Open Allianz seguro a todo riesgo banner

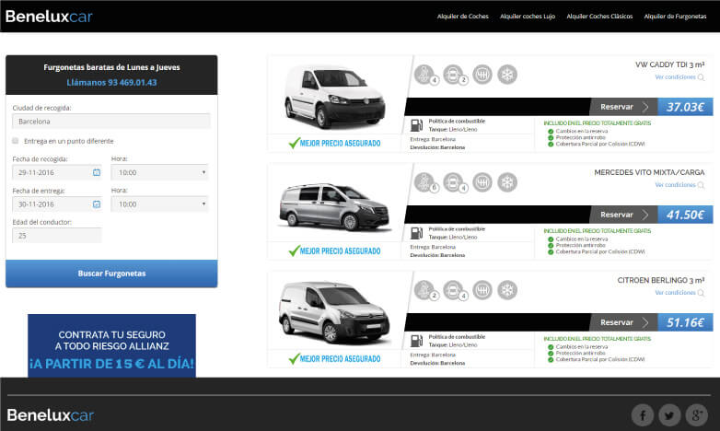pyautogui.click(x=111, y=346)
